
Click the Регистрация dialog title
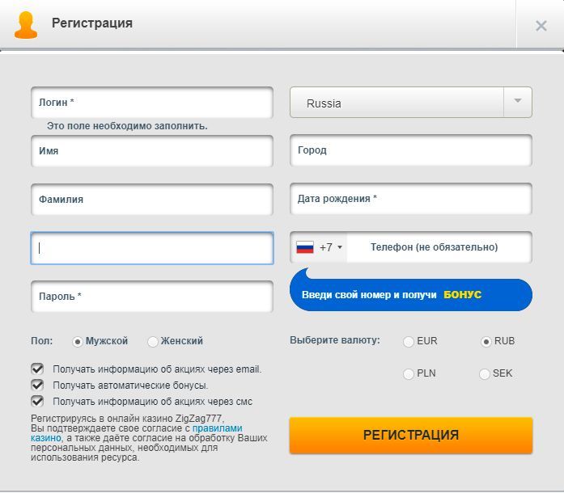pyautogui.click(x=92, y=23)
